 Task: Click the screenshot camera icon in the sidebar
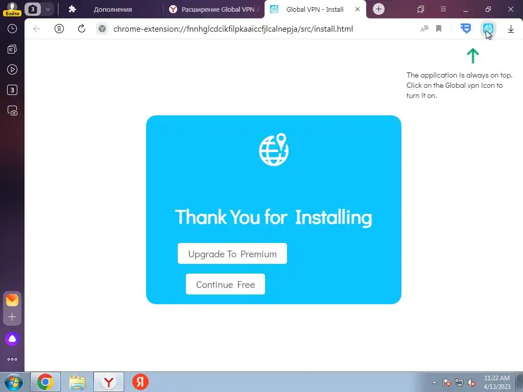[x=12, y=111]
